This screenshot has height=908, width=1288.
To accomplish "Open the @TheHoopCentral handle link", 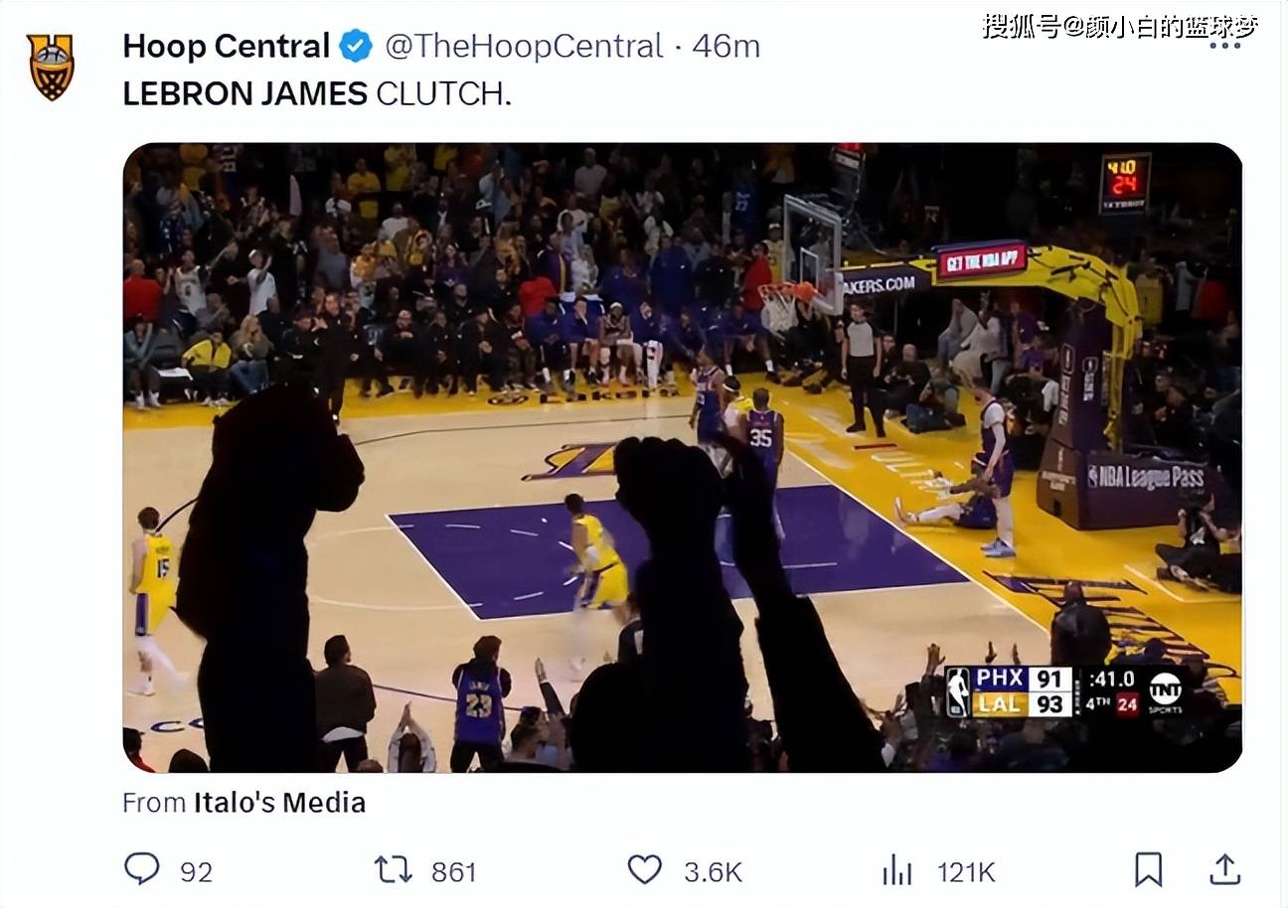I will point(523,46).
